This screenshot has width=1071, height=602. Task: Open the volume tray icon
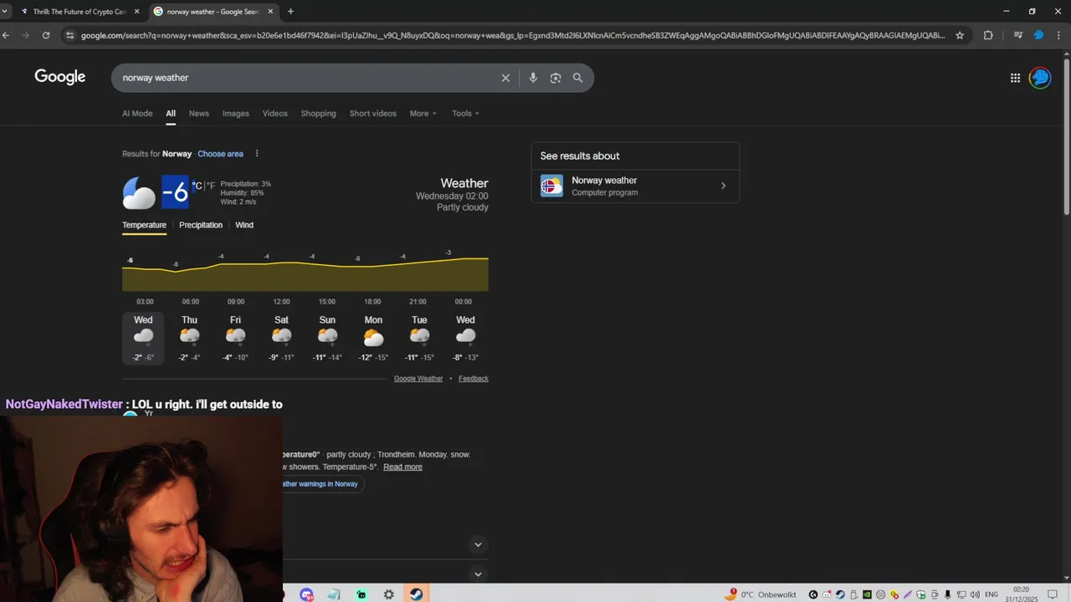coord(975,594)
